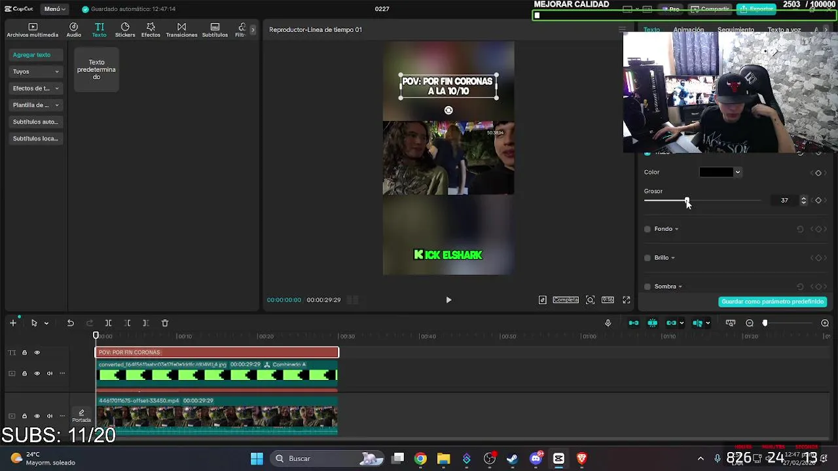Open Subtítulos automáticos option

click(x=36, y=122)
